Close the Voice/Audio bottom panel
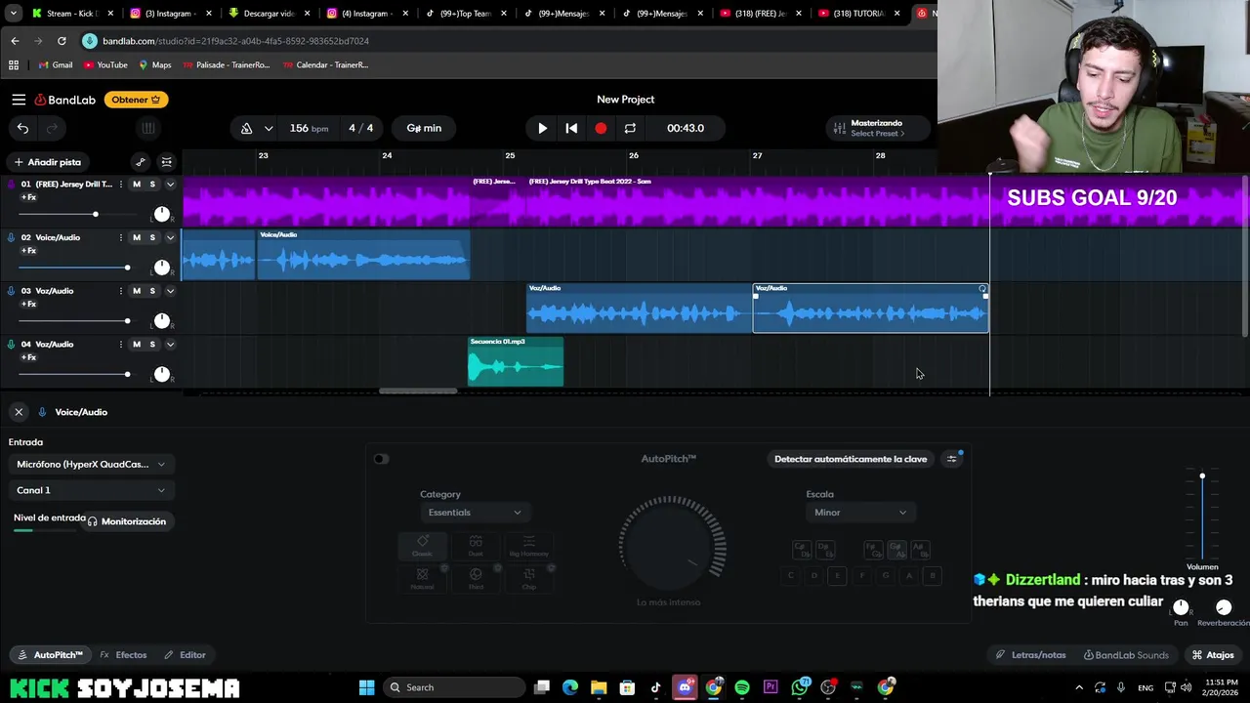 click(19, 412)
